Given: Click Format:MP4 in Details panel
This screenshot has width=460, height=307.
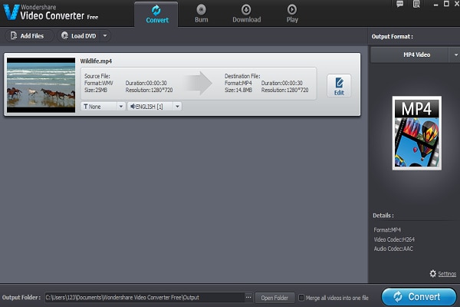Looking at the screenshot, I should [387, 229].
